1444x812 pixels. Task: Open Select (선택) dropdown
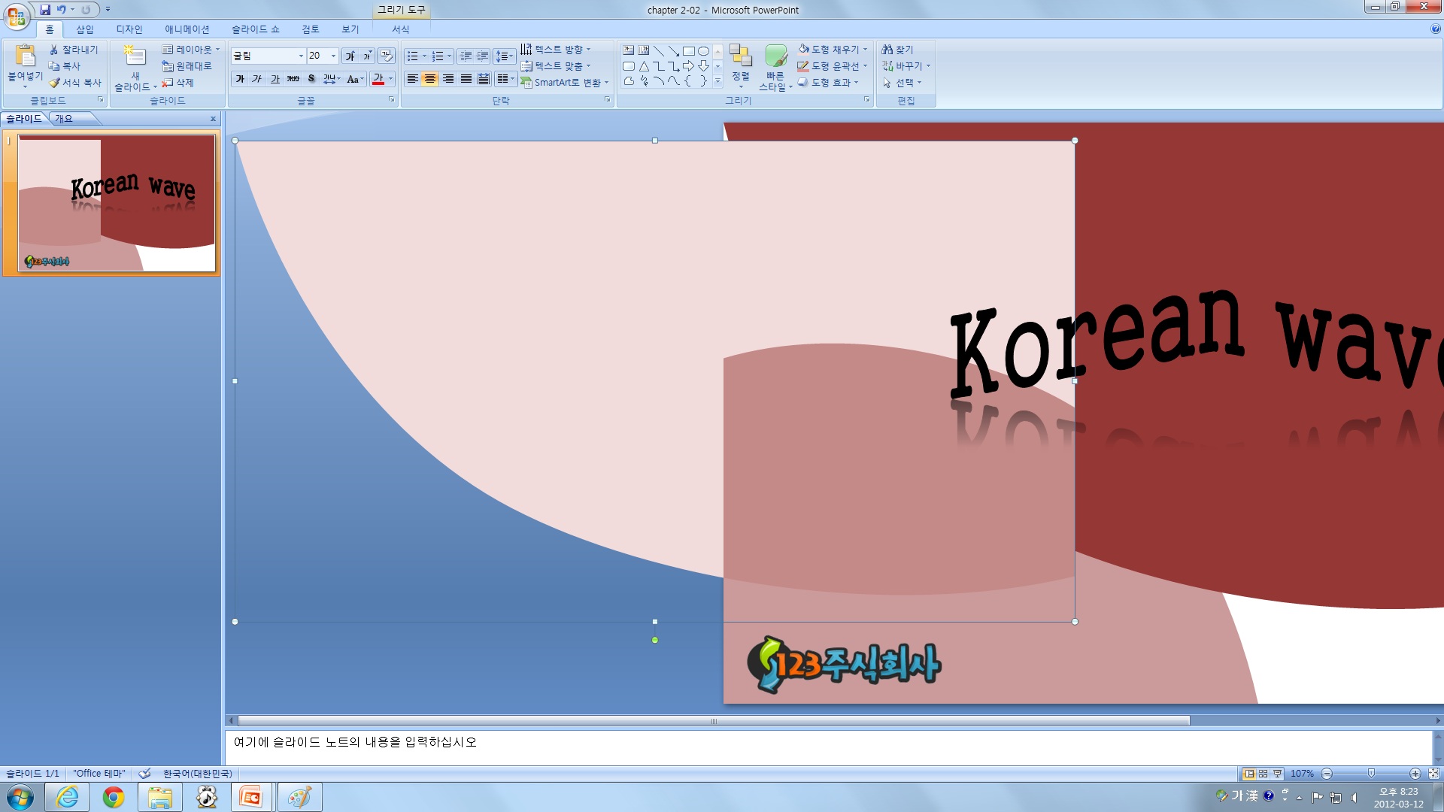tap(902, 83)
